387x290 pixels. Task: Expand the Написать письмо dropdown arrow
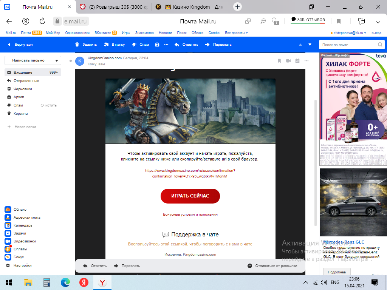tap(57, 60)
